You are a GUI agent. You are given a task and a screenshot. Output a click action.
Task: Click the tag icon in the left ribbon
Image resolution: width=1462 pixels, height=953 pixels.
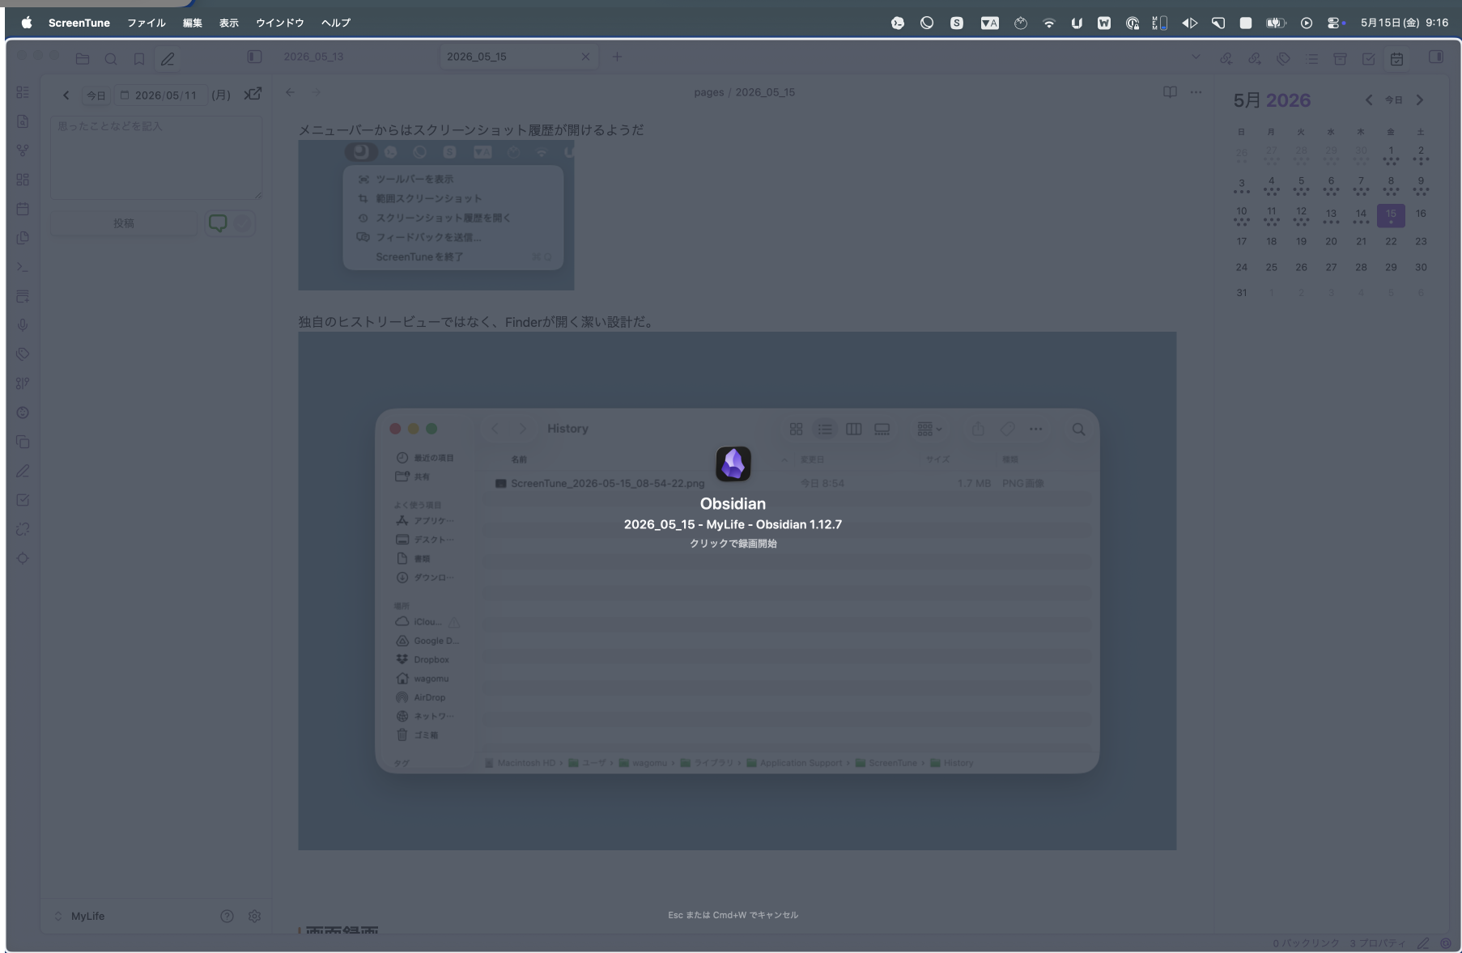(23, 354)
